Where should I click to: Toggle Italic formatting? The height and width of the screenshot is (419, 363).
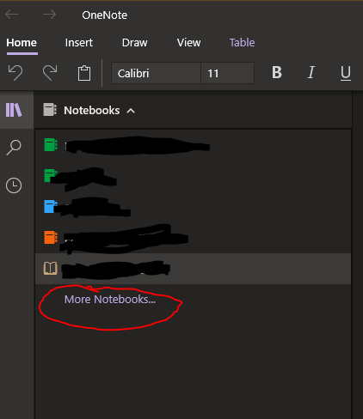pyautogui.click(x=311, y=72)
